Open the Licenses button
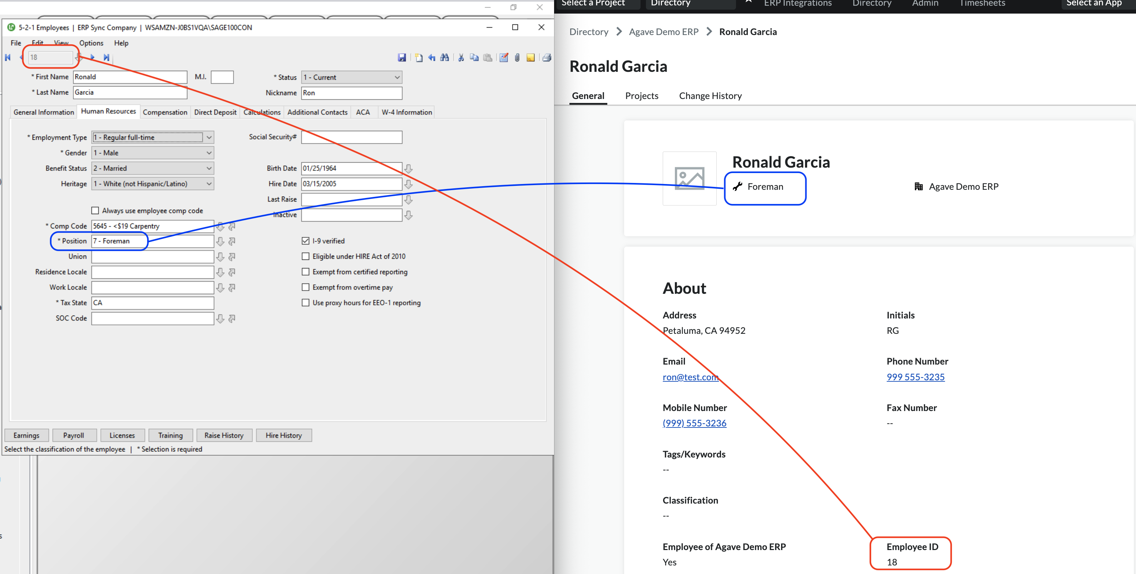The height and width of the screenshot is (574, 1136). point(122,436)
